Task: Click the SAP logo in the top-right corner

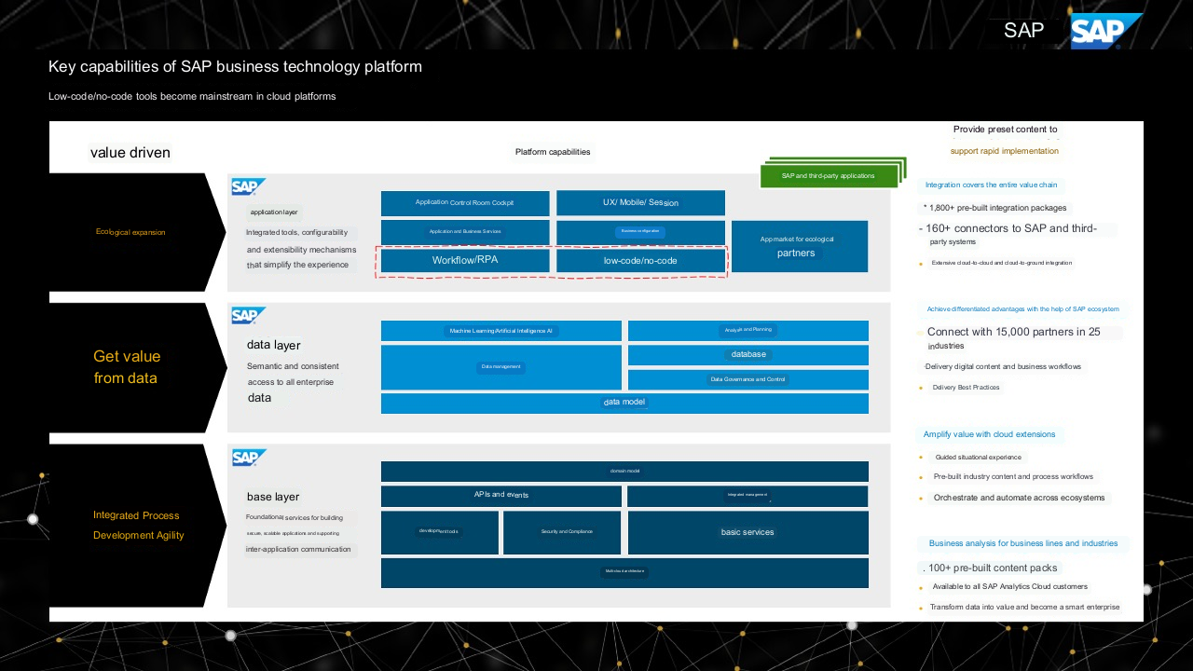Action: pos(1106,31)
